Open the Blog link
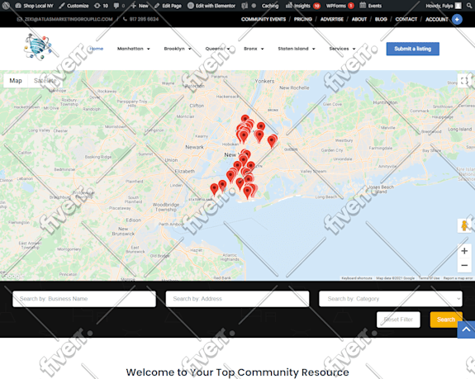Viewport: 475px width, 379px height. 381,19
